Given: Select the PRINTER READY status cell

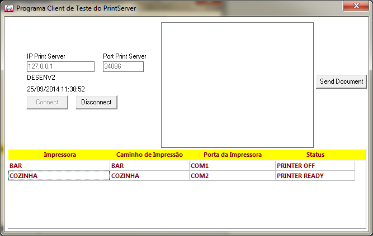Looking at the screenshot, I should [315, 176].
